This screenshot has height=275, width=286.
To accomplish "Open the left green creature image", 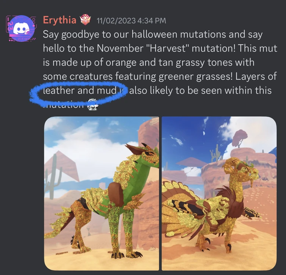I will [102, 193].
